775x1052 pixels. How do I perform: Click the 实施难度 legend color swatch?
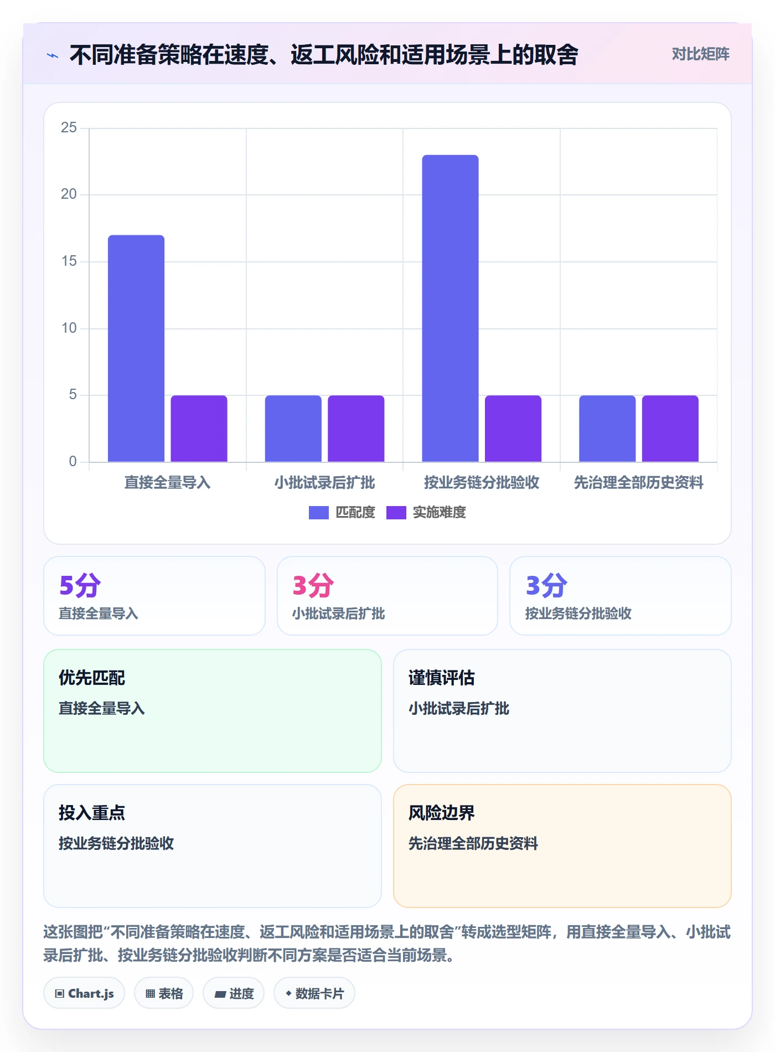396,513
